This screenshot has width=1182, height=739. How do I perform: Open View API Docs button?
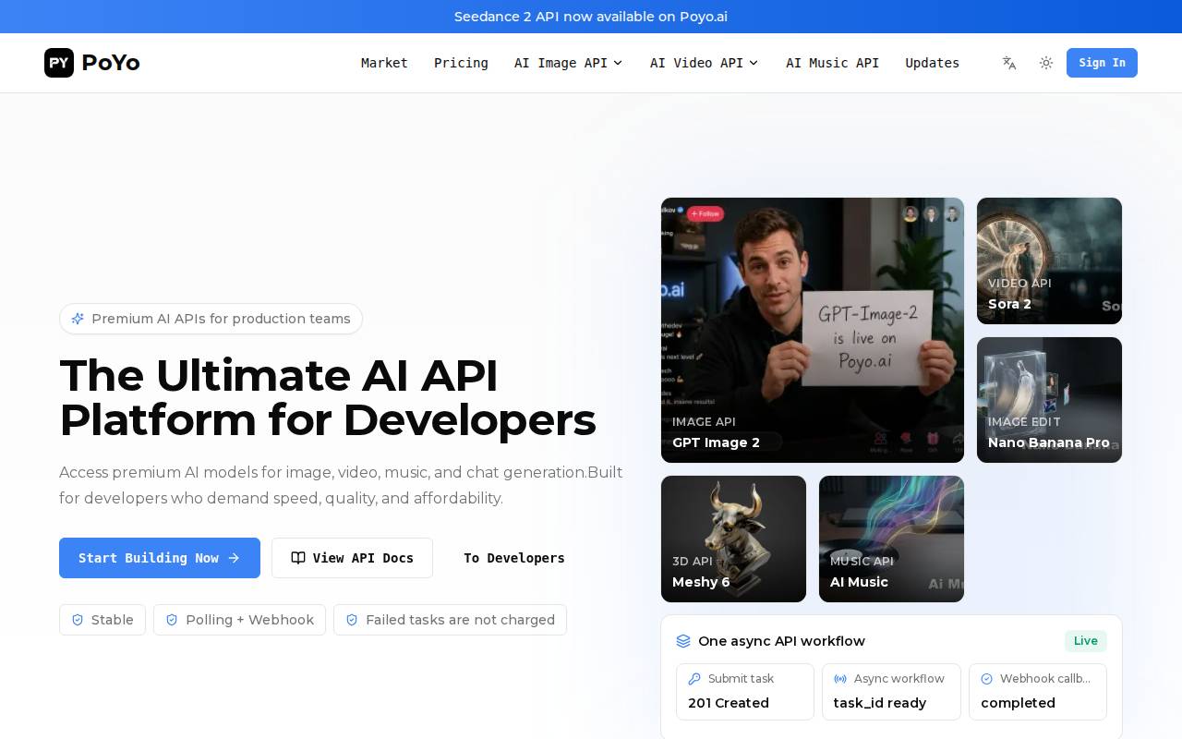[x=352, y=558]
